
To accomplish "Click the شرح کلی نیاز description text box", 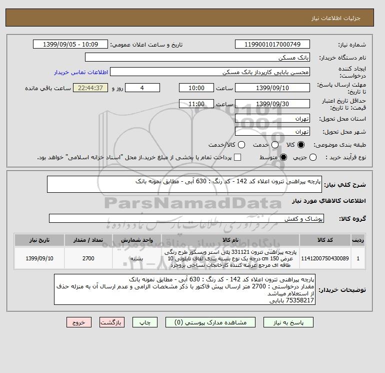I will pyautogui.click(x=184, y=184).
